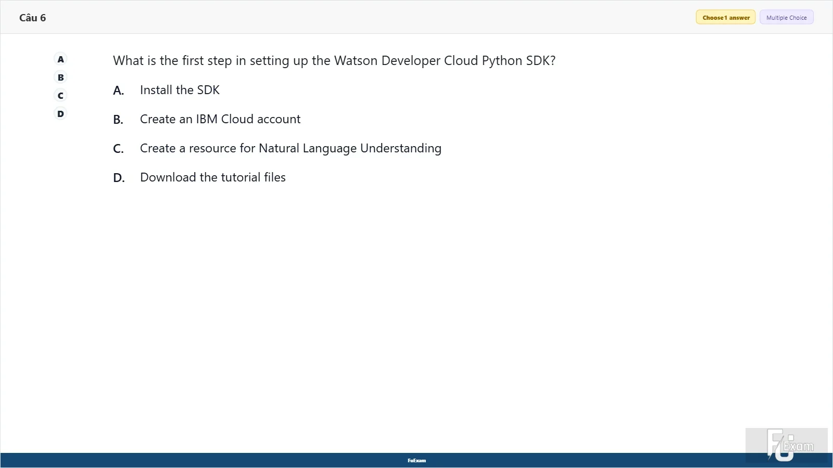This screenshot has height=468, width=833.
Task: Click the option 'Download the tutorial files'
Action: coord(213,177)
